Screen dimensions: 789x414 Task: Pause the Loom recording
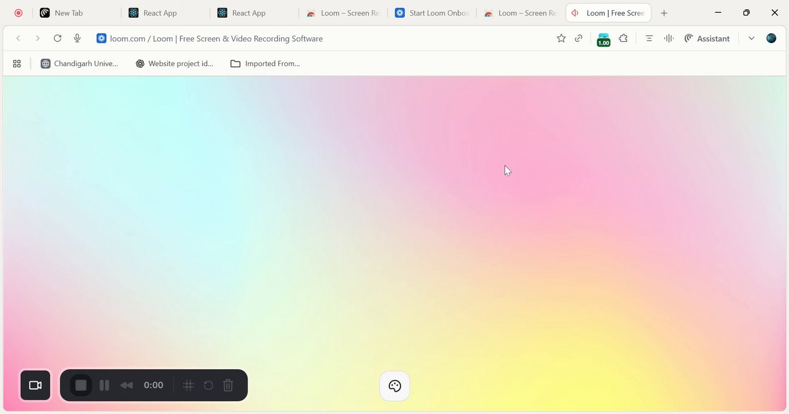point(104,385)
